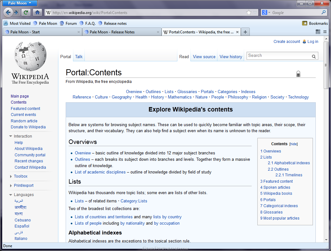Click the page protection padlock icon
The height and width of the screenshot is (251, 331).
point(298,73)
